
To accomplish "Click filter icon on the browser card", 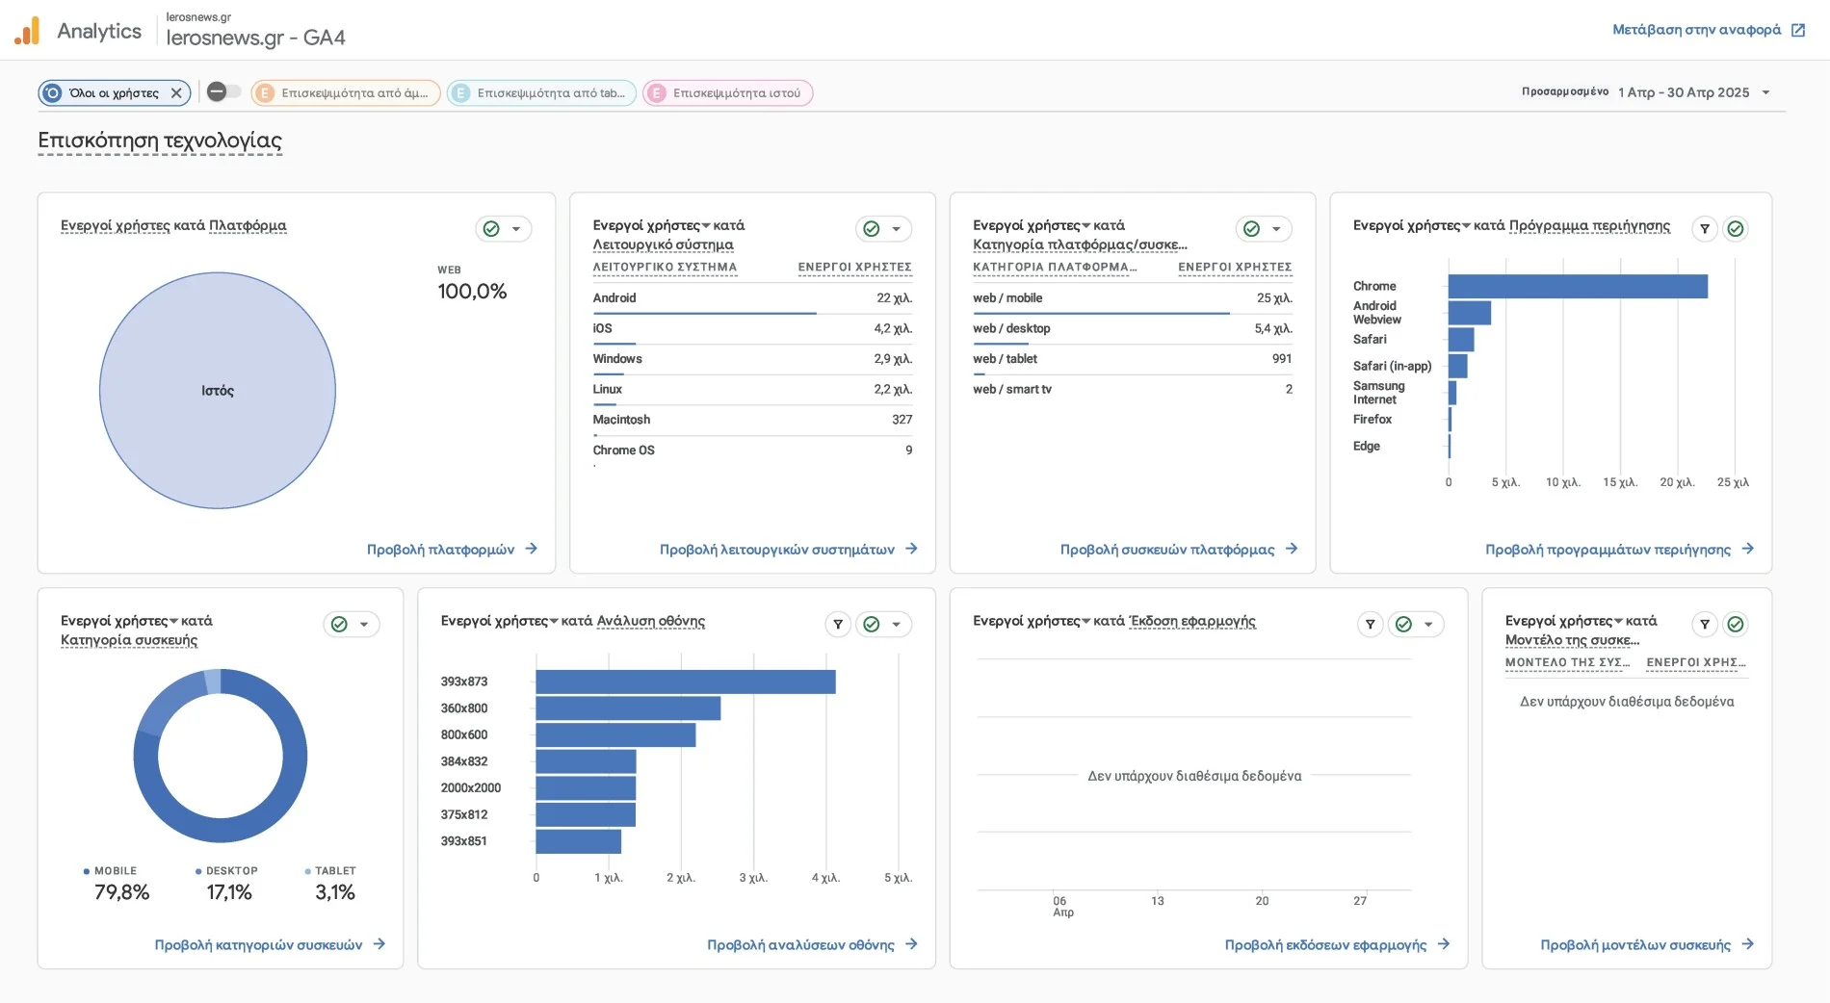I will tap(1704, 229).
